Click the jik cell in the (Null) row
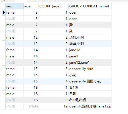Image resolution: width=128 pixels, height=114 pixels. click(x=90, y=31)
